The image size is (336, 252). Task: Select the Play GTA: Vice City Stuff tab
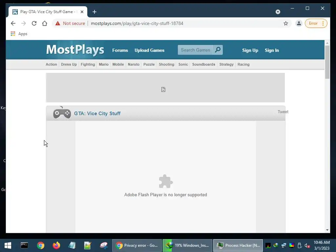(48, 12)
